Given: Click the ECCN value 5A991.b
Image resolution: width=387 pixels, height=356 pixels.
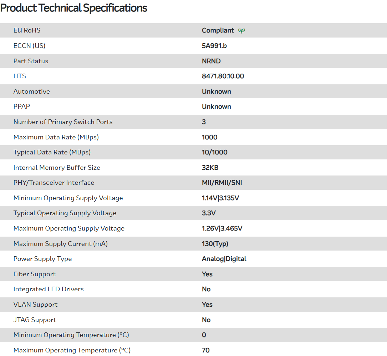Looking at the screenshot, I should 214,46.
